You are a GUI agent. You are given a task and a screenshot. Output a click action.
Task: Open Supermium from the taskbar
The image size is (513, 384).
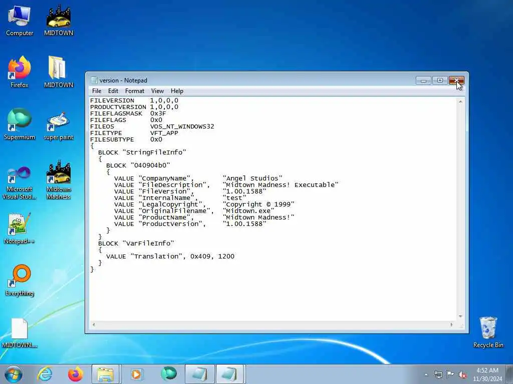pos(169,373)
